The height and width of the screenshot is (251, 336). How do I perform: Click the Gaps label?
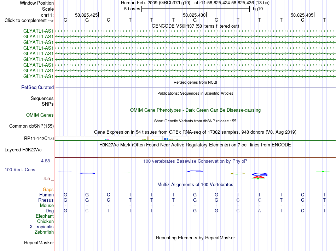coord(48,189)
